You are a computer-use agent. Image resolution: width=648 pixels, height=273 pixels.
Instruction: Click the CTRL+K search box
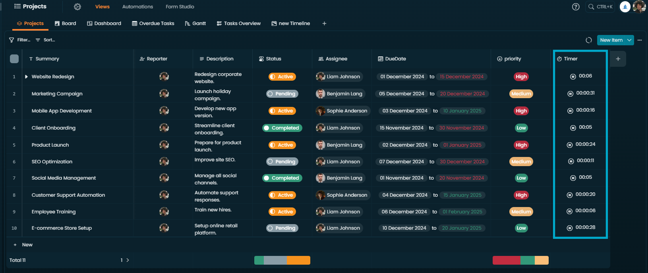coord(600,7)
